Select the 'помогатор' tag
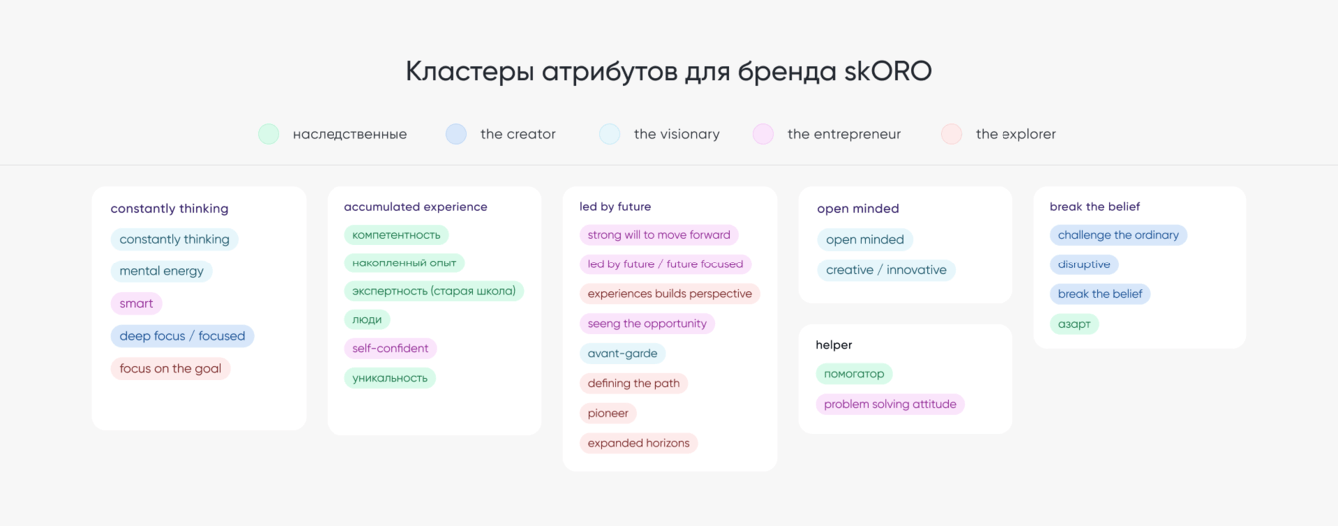 click(x=854, y=374)
